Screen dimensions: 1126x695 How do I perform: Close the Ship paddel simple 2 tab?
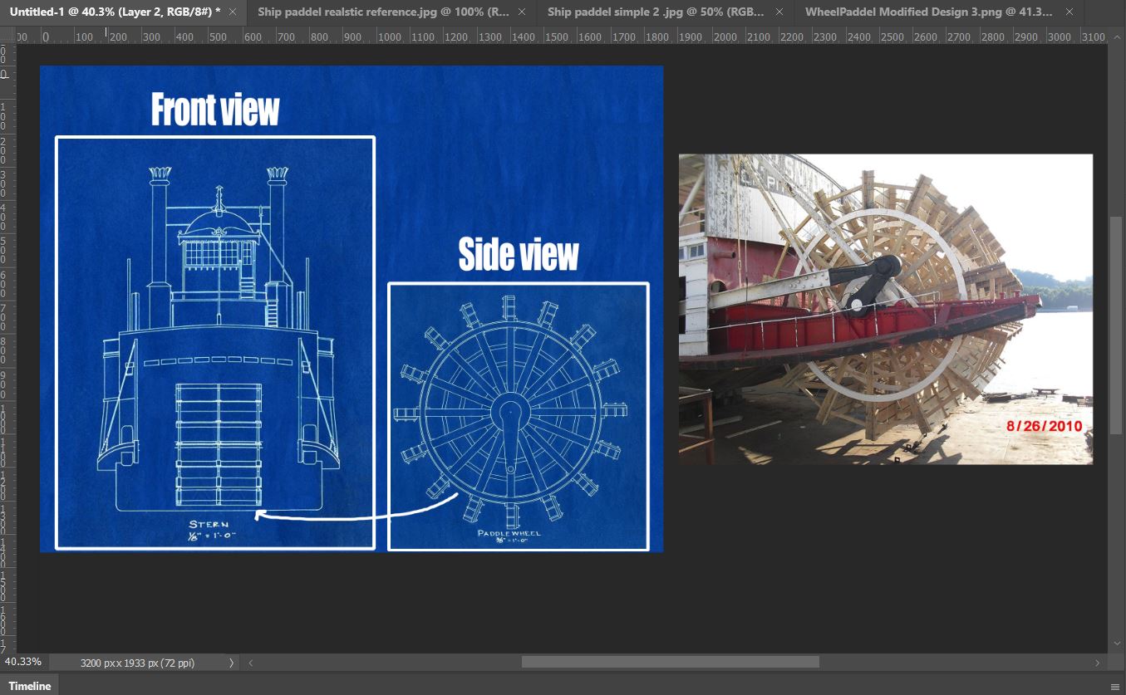pyautogui.click(x=781, y=12)
